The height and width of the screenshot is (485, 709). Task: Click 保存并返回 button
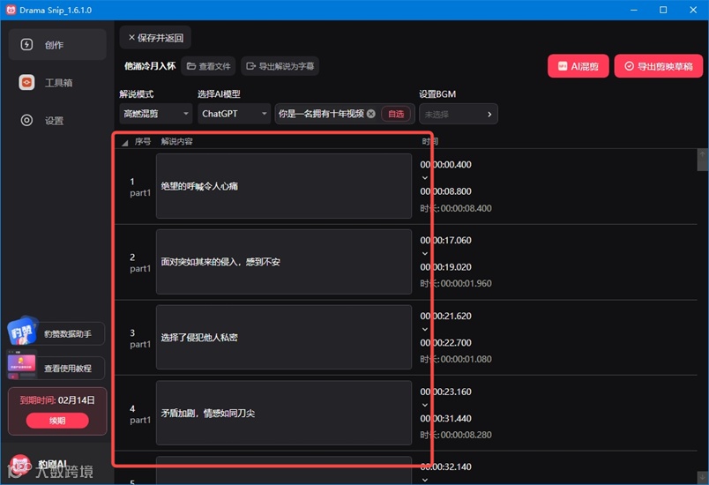pyautogui.click(x=155, y=38)
